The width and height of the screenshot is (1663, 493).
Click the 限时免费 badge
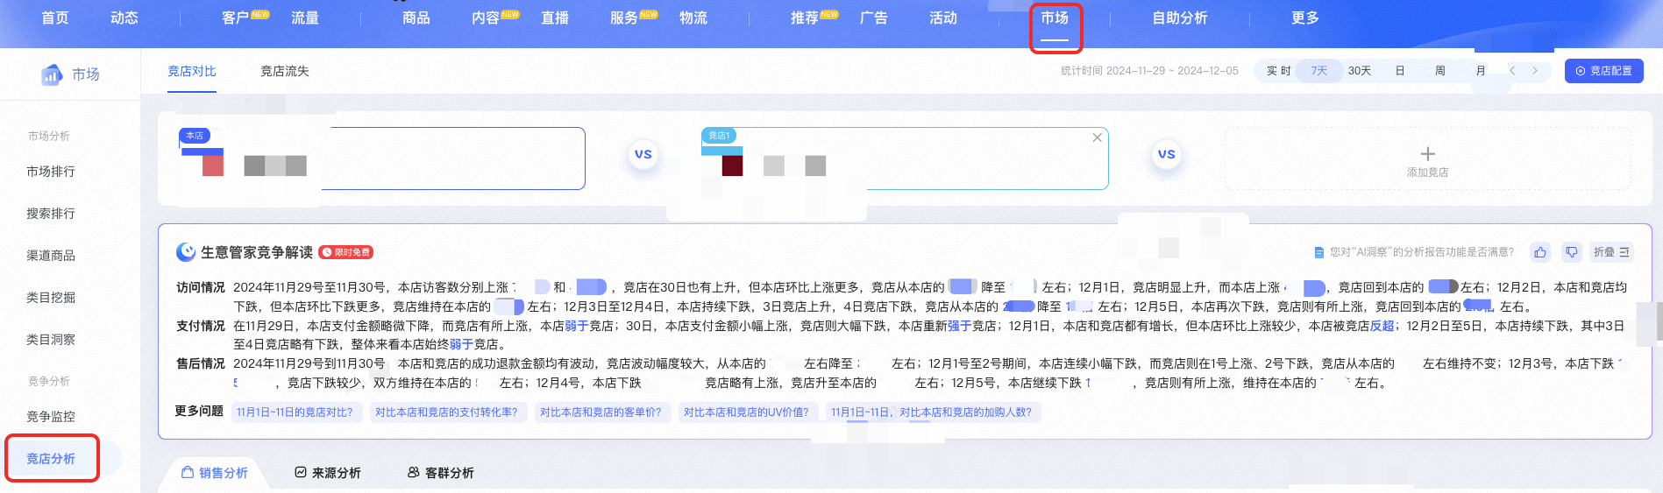tap(346, 252)
